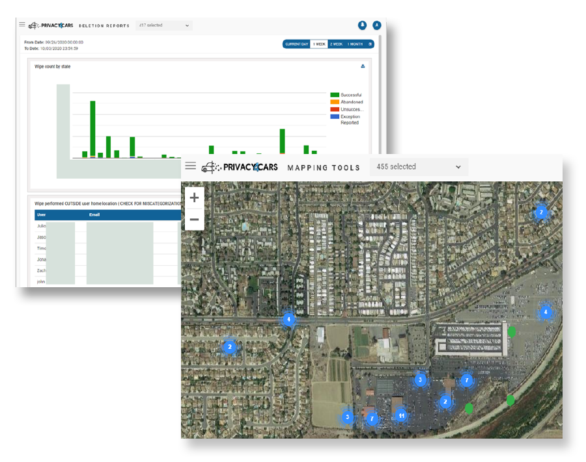
Task: Download Wipe count by state chart
Action: point(363,66)
